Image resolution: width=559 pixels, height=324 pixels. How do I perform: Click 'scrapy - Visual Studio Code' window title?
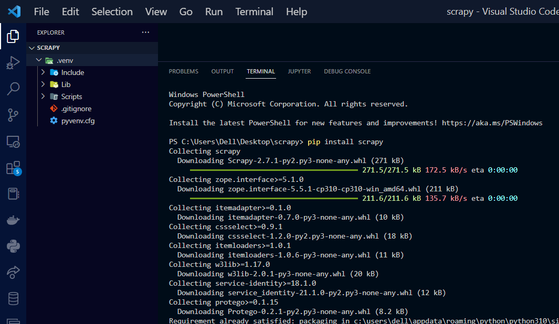tap(503, 12)
